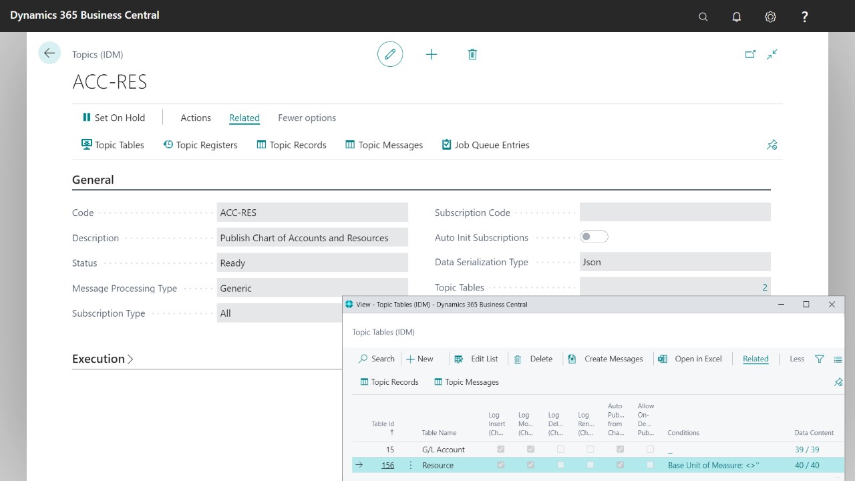Toggle Log Insert checkbox for G/L Account

pyautogui.click(x=501, y=450)
